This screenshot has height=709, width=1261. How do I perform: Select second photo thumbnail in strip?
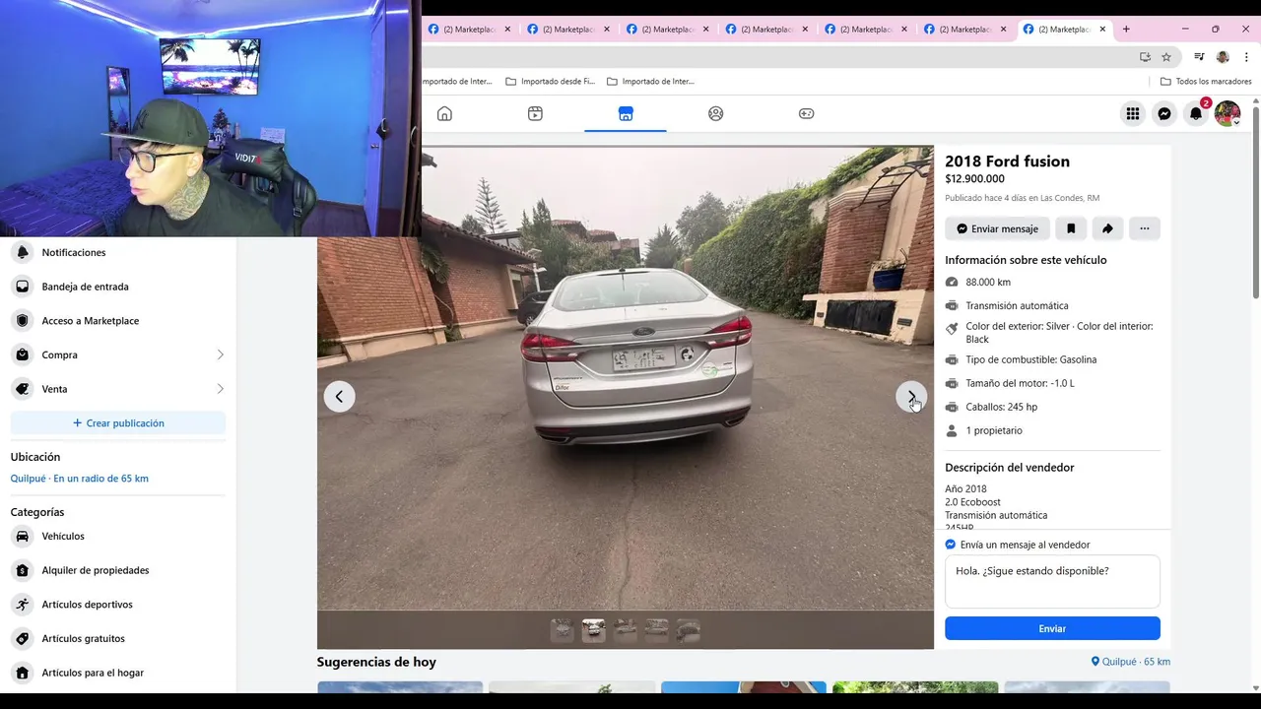tap(594, 630)
